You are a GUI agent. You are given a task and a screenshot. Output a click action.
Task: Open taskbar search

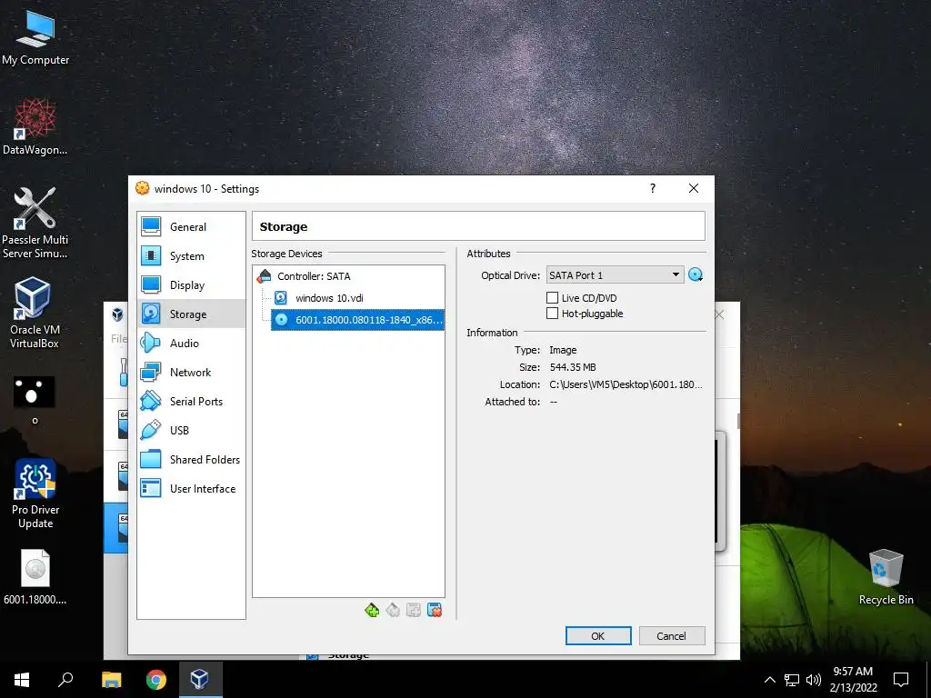point(65,680)
